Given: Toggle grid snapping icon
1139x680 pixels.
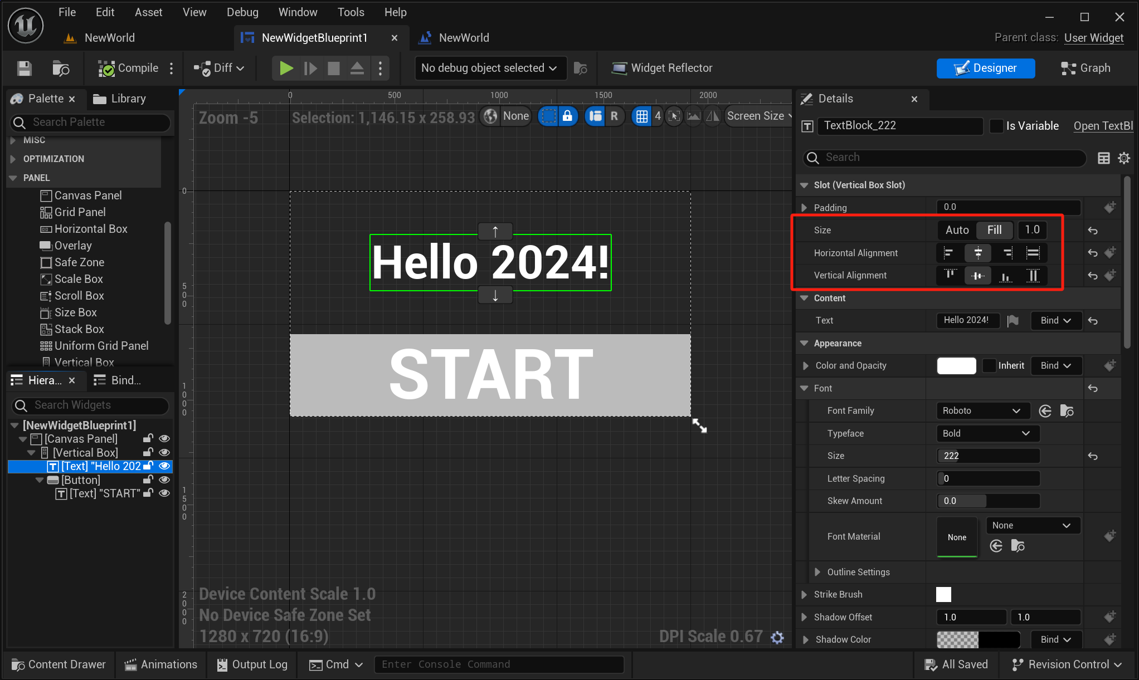Looking at the screenshot, I should click(642, 116).
